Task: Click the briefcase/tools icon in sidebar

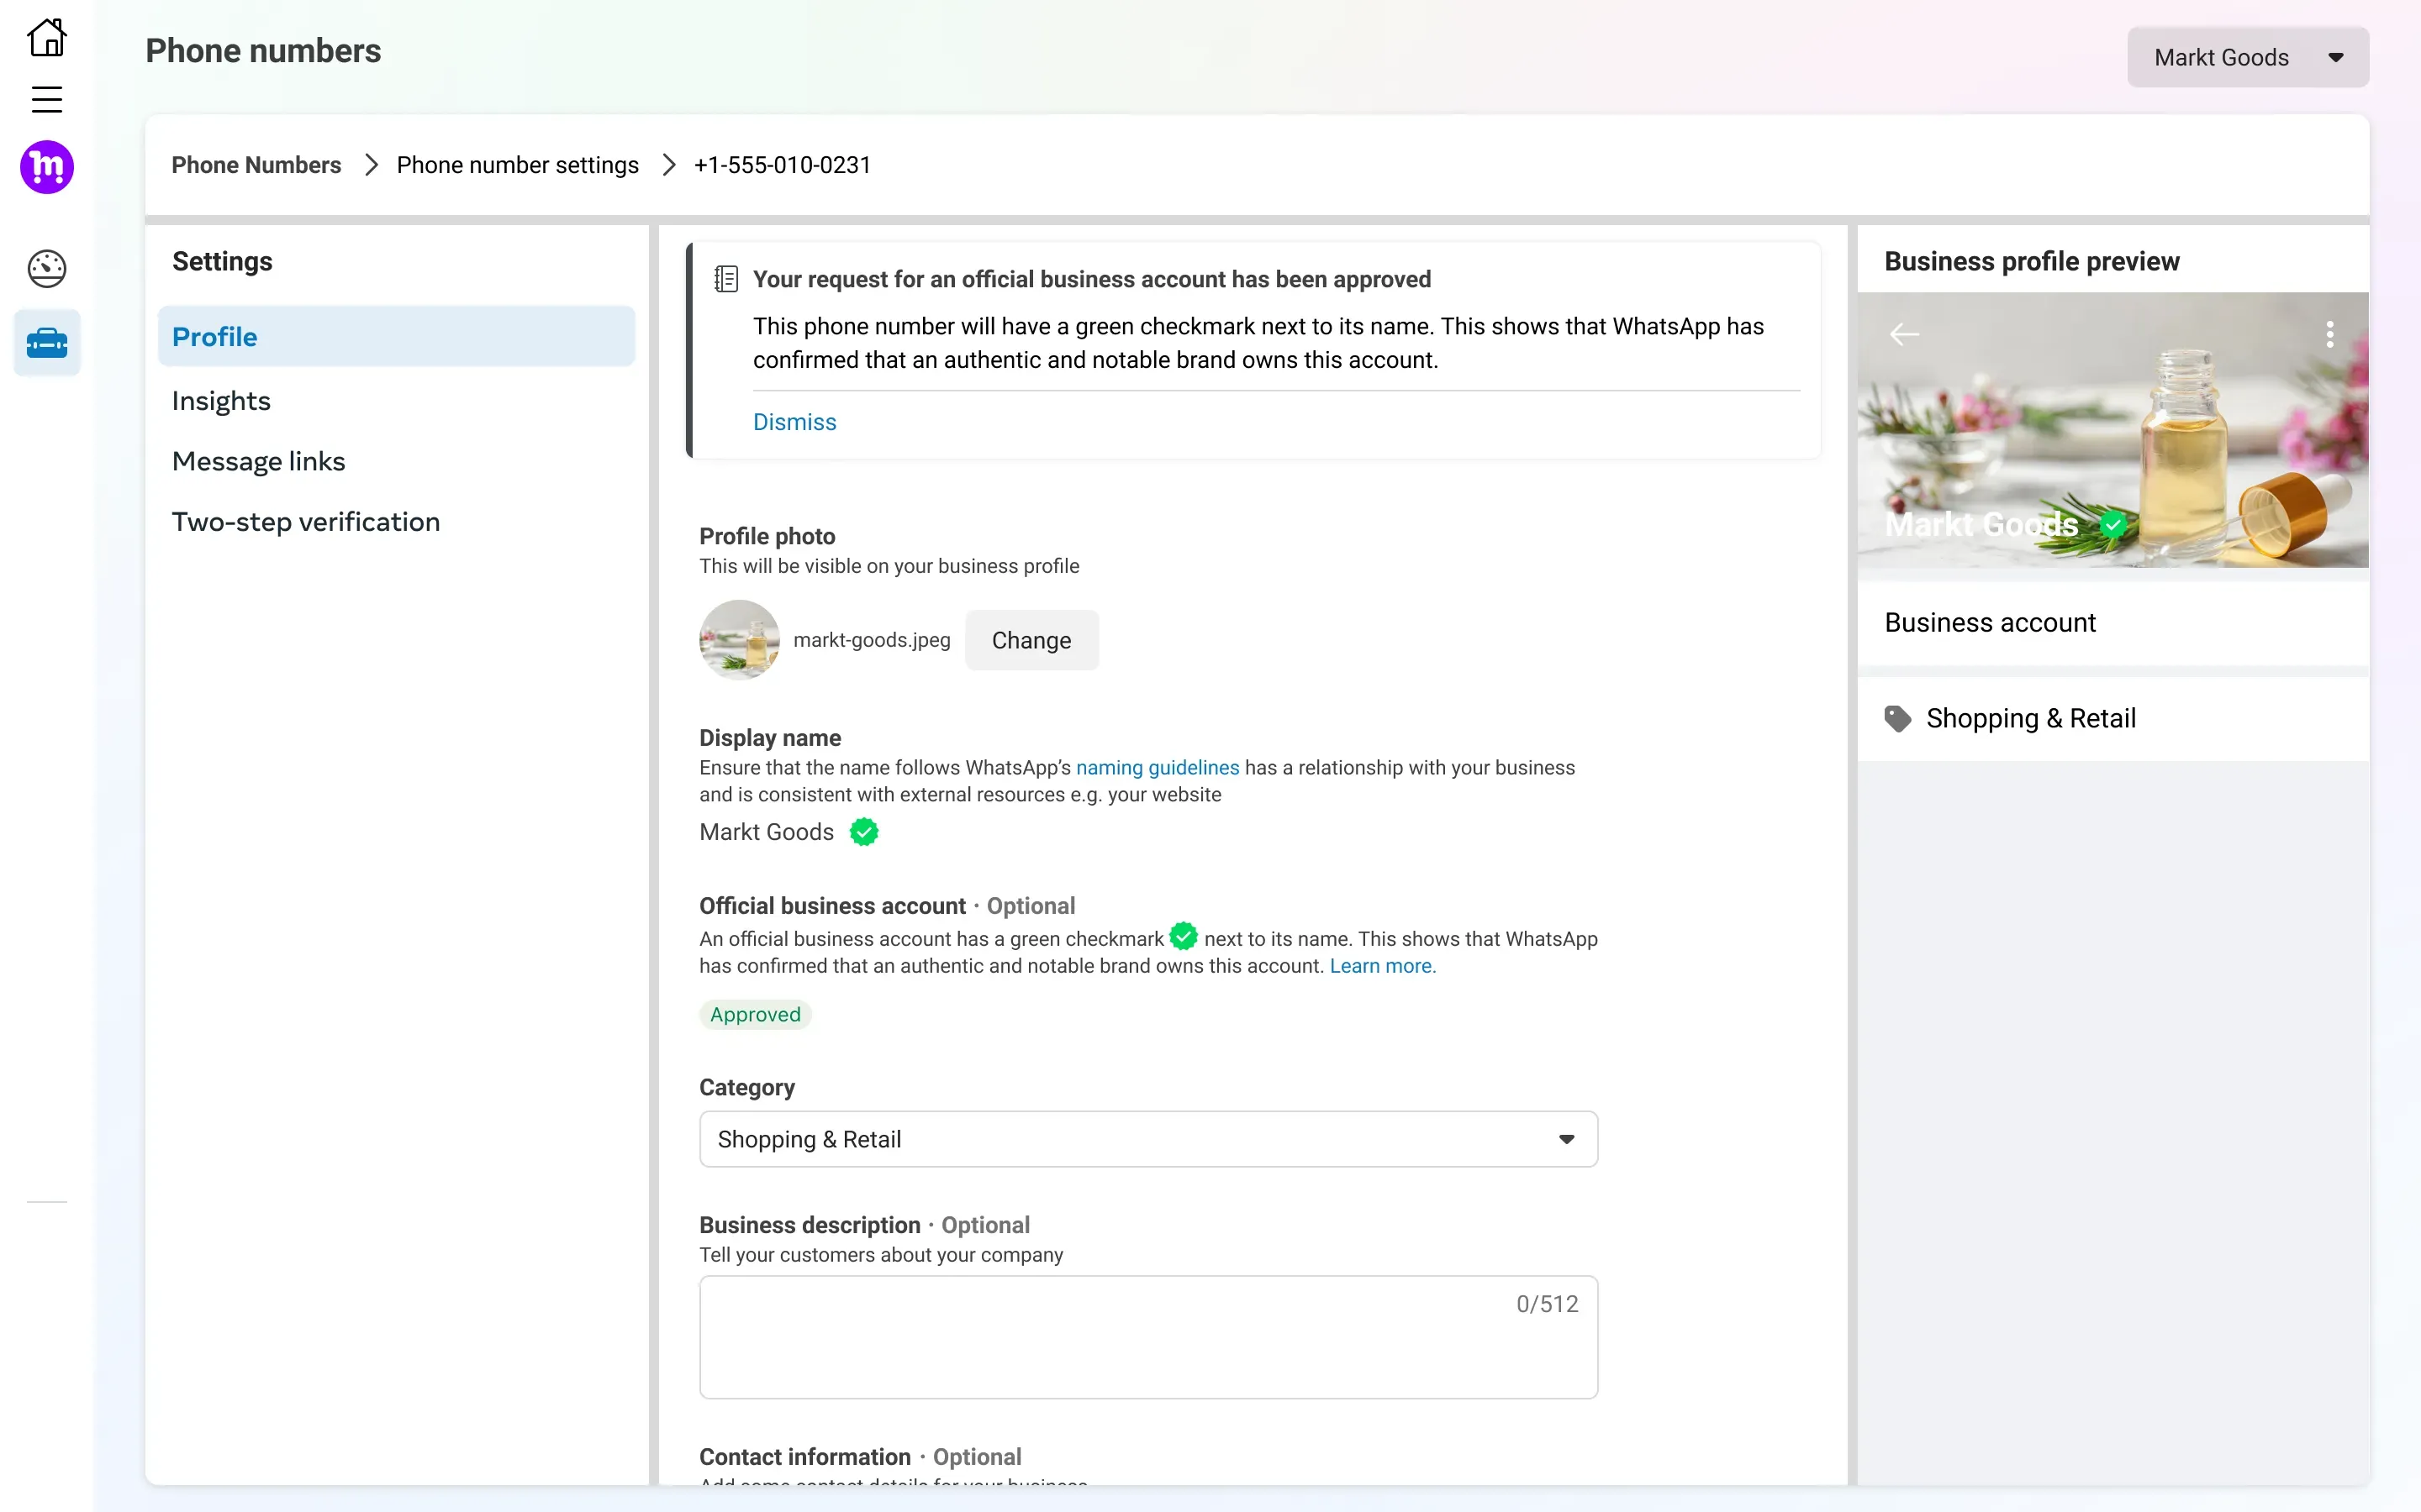Action: [x=45, y=344]
